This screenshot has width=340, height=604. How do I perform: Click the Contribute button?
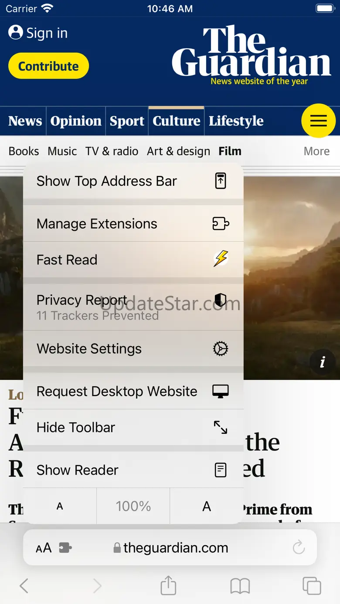tap(48, 66)
